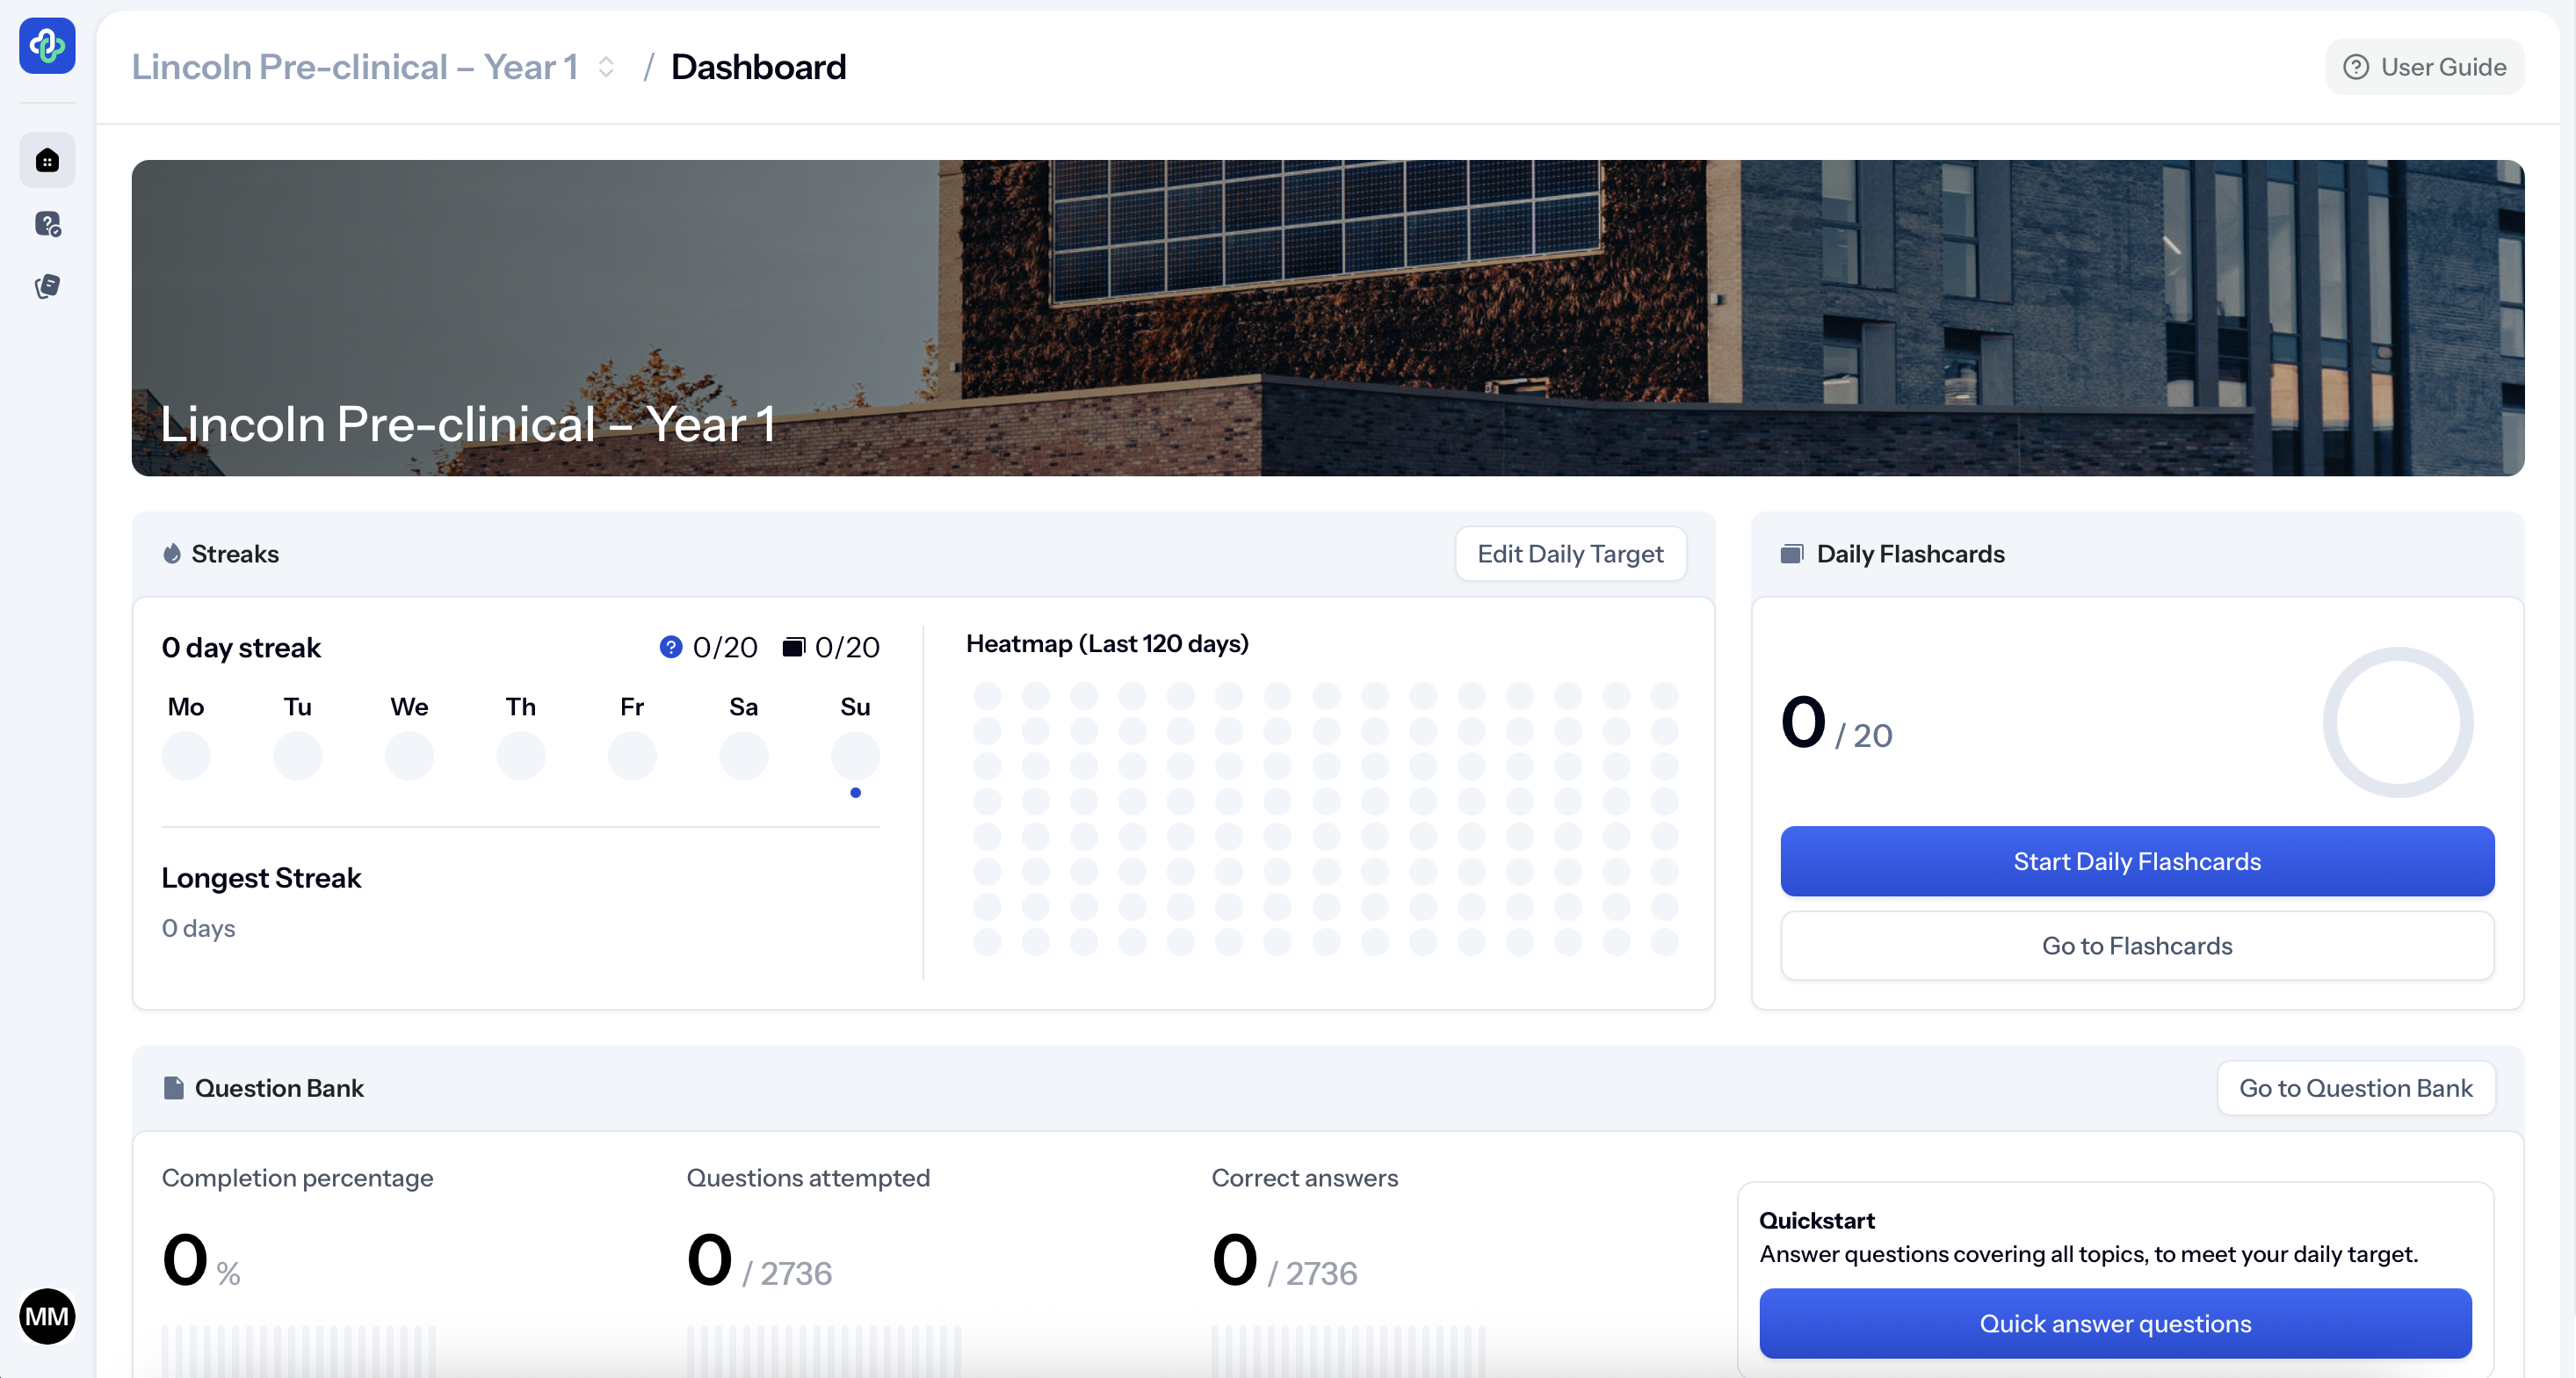Click the first heatmap dot
Viewport: 2576px width, 1378px height.
click(x=987, y=695)
